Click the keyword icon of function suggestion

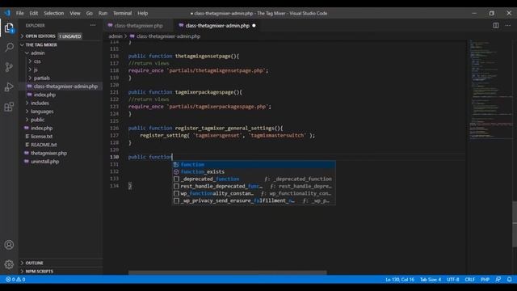[176, 164]
